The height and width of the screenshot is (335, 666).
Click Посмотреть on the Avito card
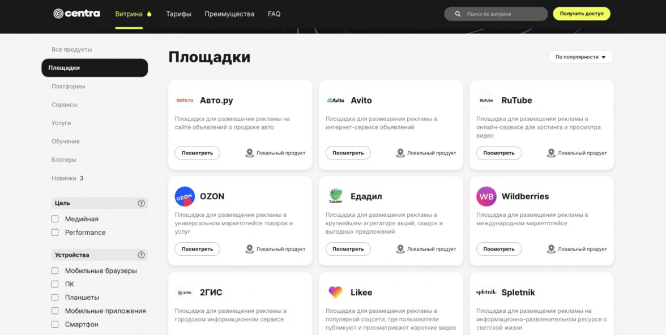[x=348, y=153]
